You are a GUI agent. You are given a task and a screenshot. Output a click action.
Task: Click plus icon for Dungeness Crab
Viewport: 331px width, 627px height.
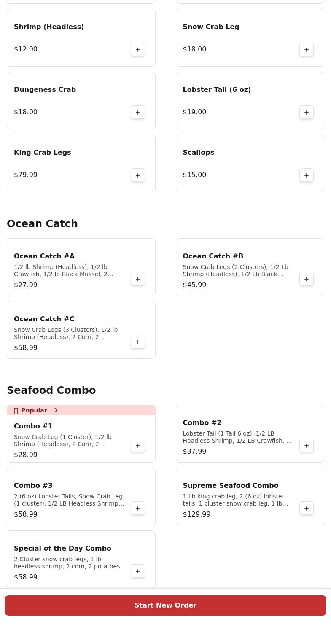pyautogui.click(x=138, y=112)
